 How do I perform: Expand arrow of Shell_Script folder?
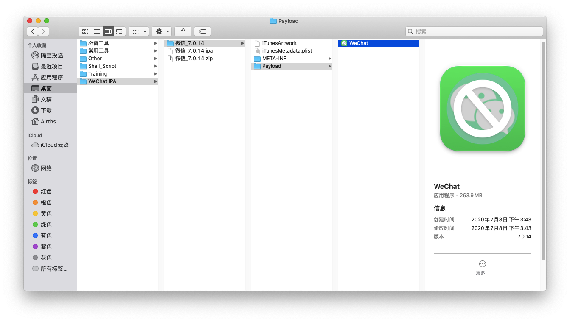point(156,66)
